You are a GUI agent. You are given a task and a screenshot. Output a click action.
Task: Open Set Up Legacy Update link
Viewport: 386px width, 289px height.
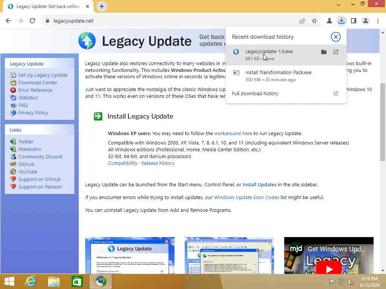coord(43,75)
